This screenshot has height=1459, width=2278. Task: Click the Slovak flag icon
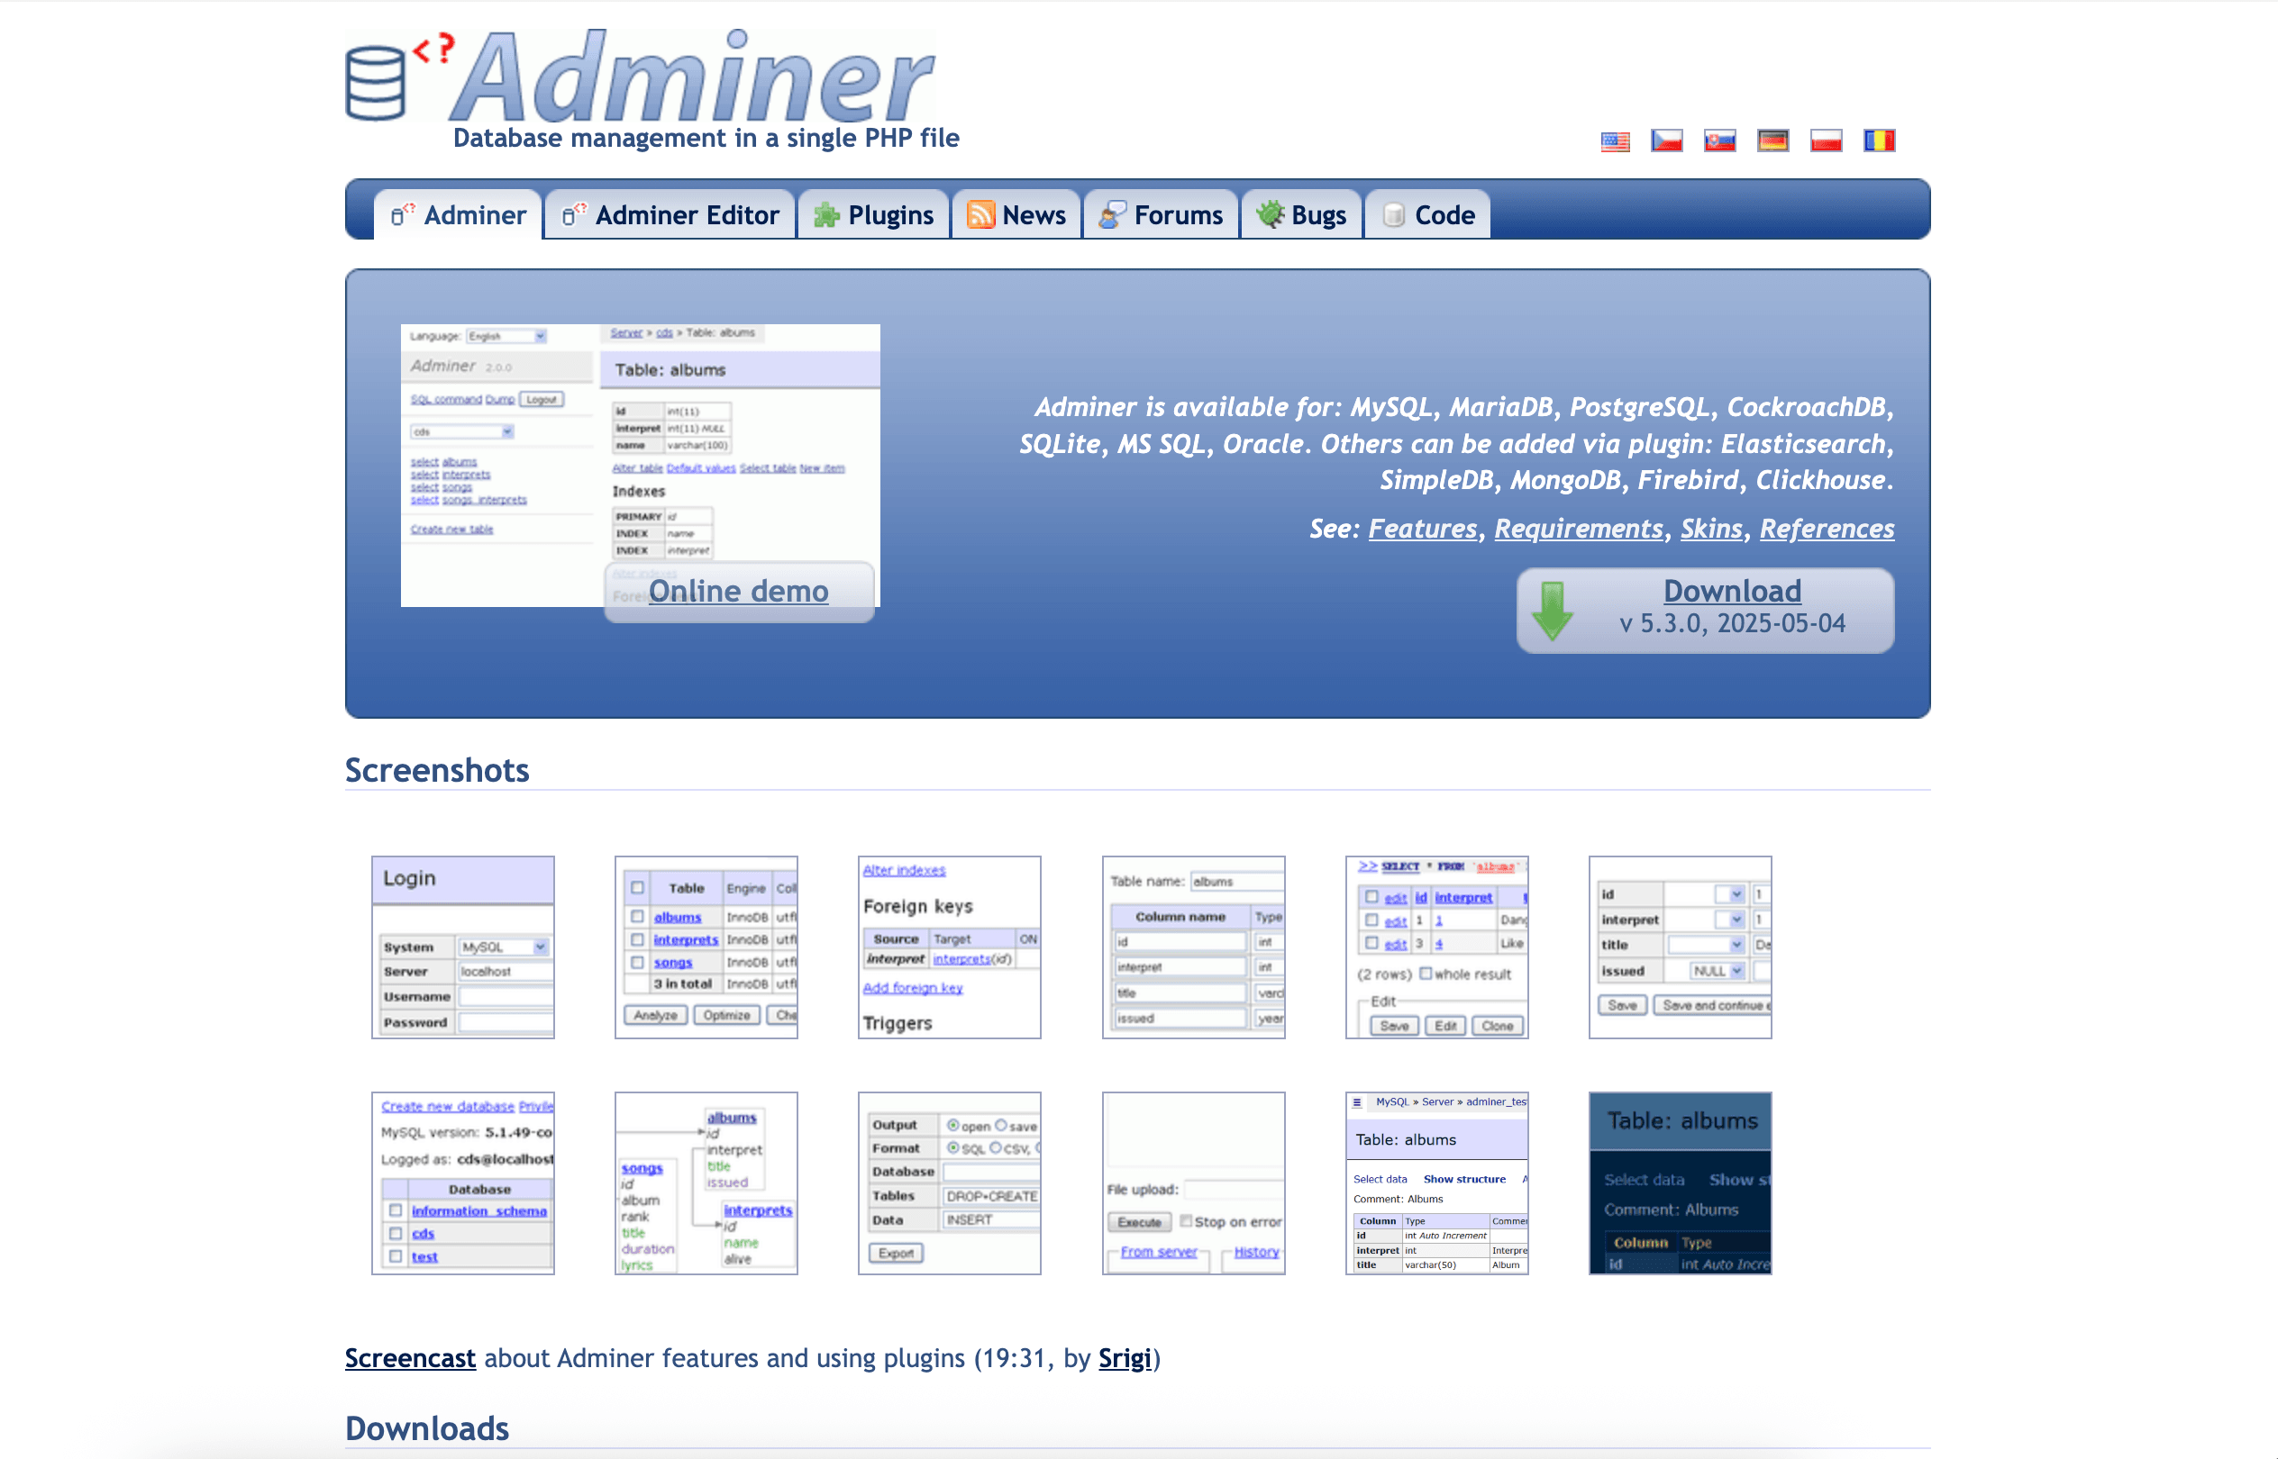tap(1719, 141)
